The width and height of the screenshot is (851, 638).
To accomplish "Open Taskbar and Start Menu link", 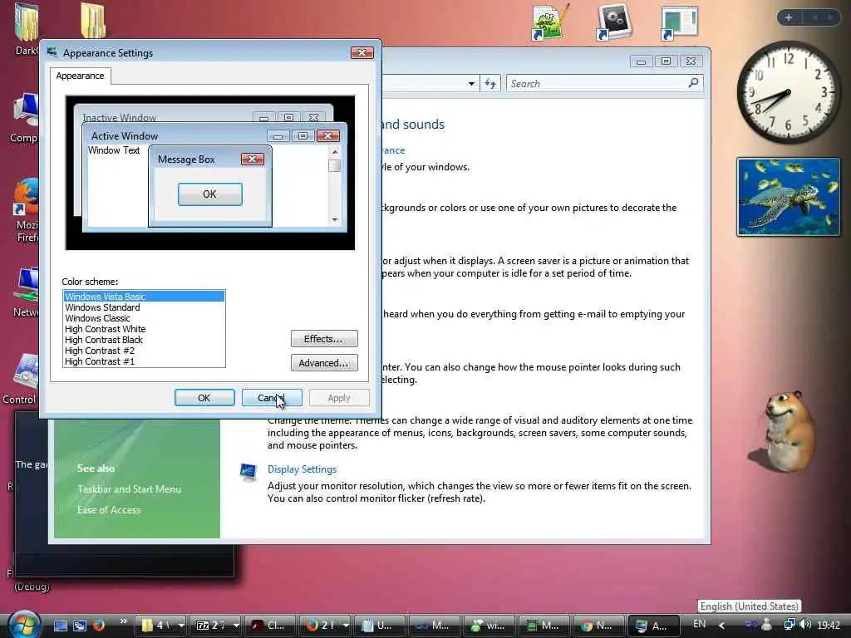I will tap(129, 488).
